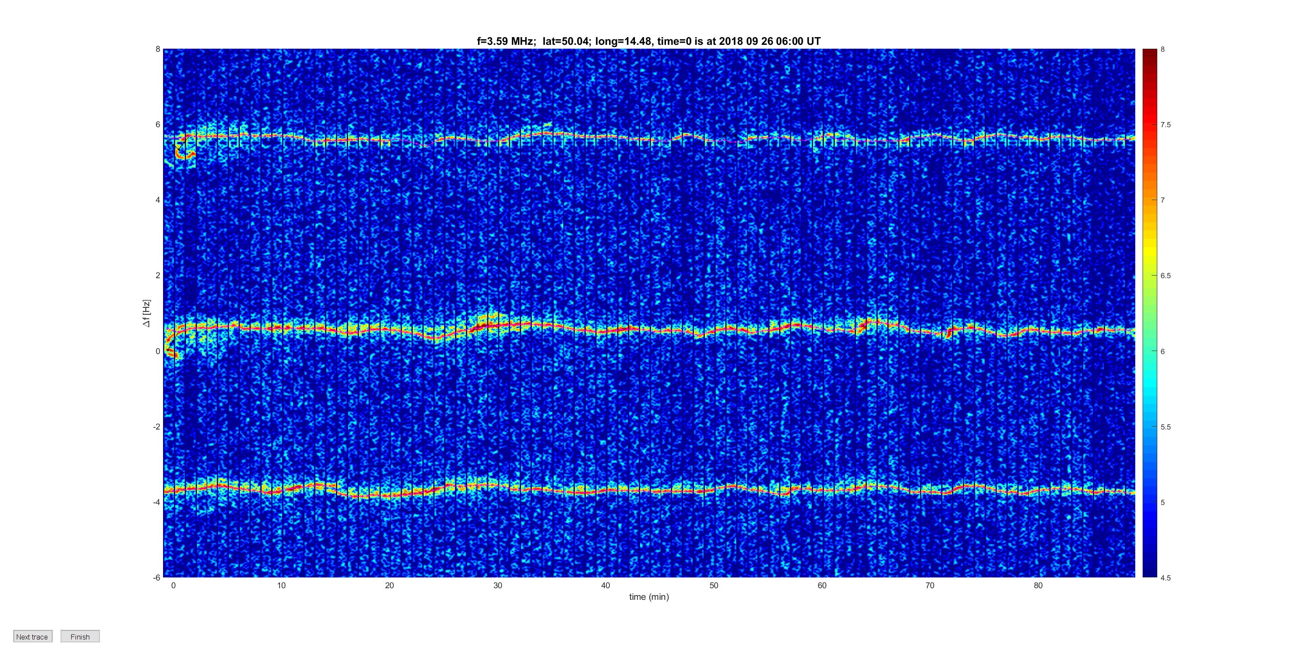Click the Finish button
The width and height of the screenshot is (1294, 649).
(x=80, y=636)
